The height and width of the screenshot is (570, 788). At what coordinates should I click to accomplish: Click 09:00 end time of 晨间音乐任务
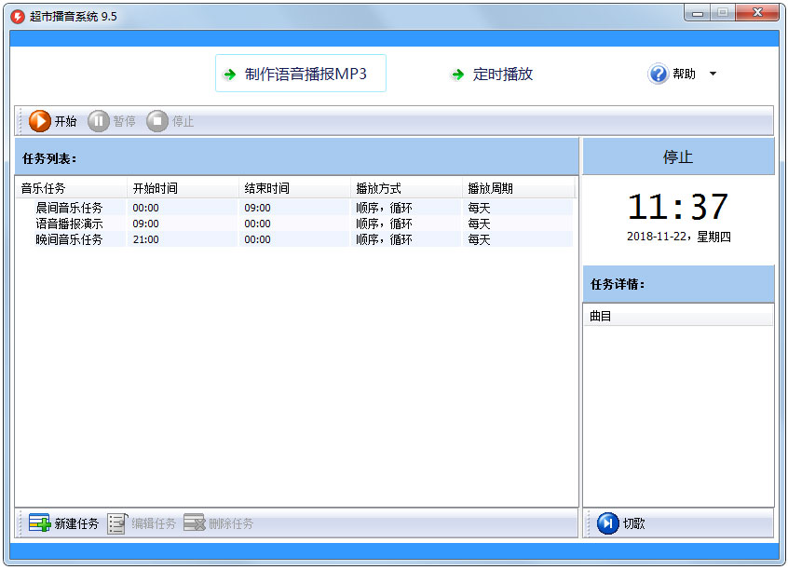tap(257, 208)
